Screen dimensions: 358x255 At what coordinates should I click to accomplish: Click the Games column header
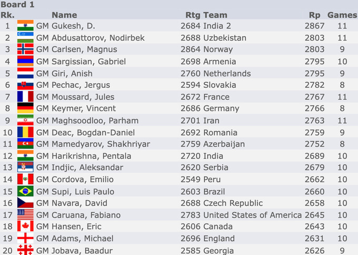click(x=342, y=15)
